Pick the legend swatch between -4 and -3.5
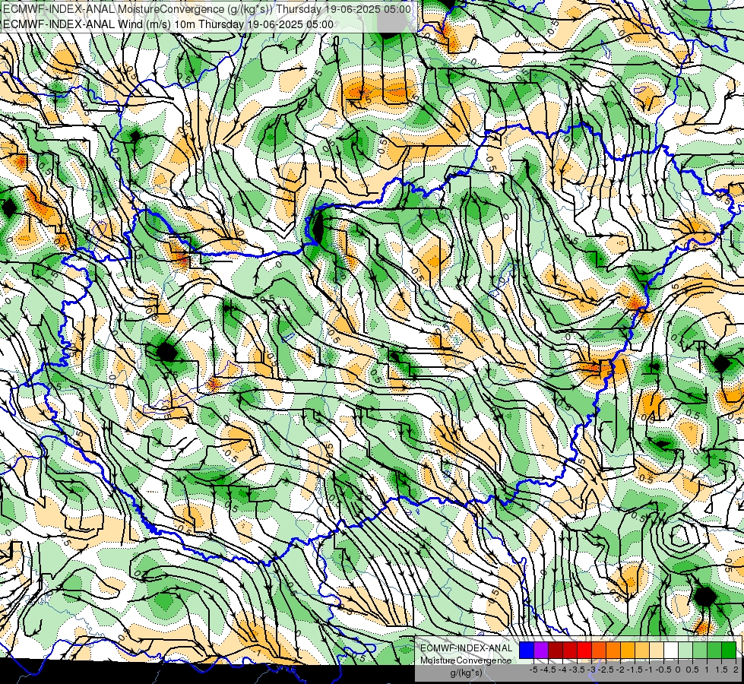Screen dimensions: 744x684 coord(570,651)
